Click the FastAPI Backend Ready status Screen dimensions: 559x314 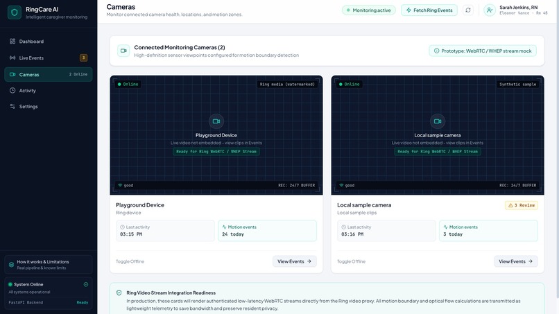[83, 302]
